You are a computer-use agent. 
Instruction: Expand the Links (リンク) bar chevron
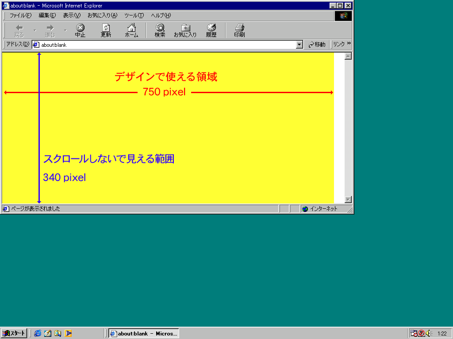tap(349, 43)
